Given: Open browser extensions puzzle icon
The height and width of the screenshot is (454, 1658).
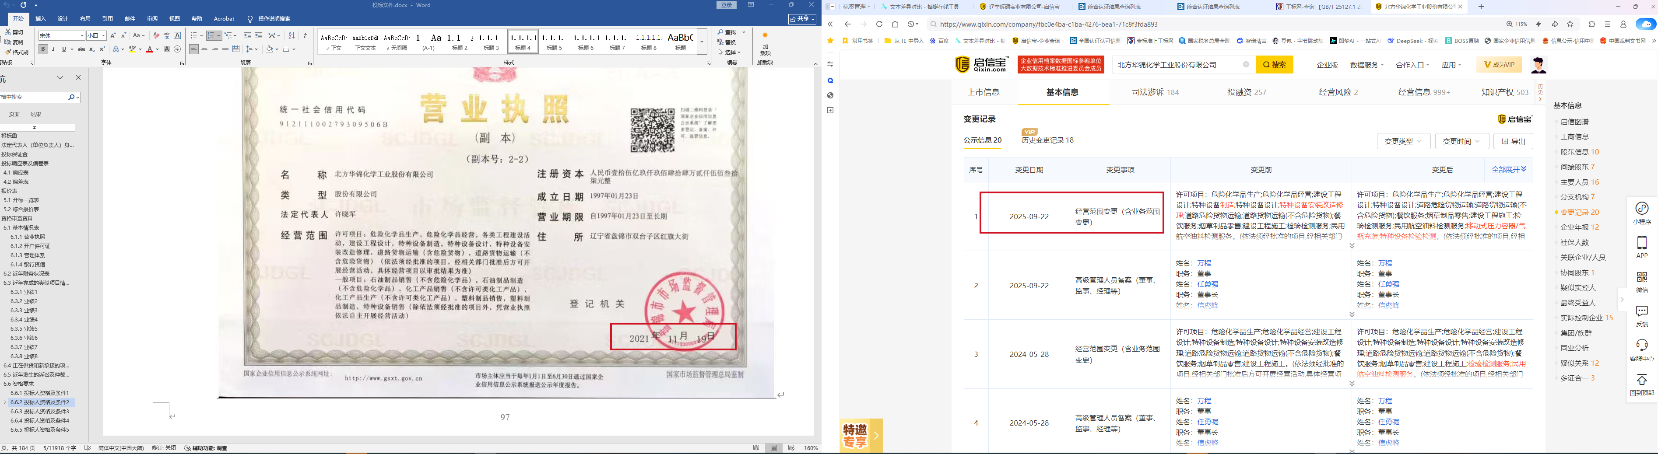Looking at the screenshot, I should click(x=1592, y=24).
